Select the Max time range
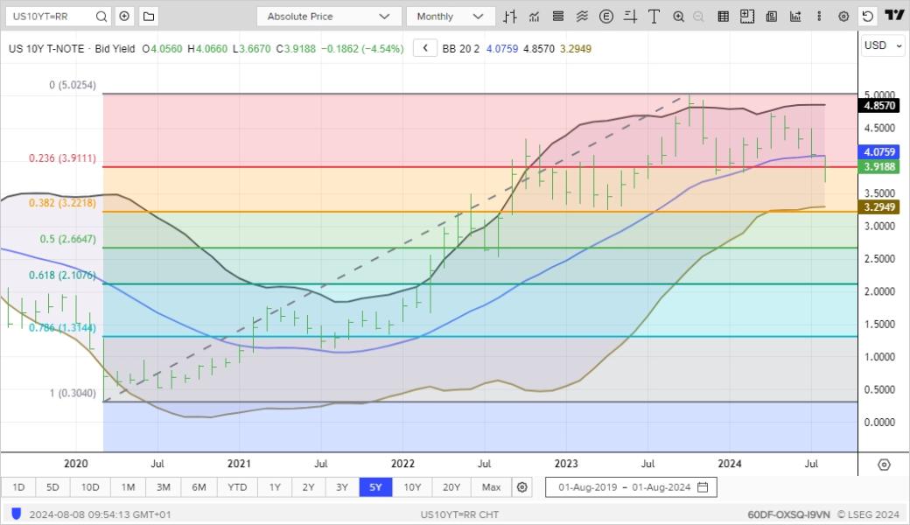Image resolution: width=910 pixels, height=525 pixels. click(x=491, y=487)
